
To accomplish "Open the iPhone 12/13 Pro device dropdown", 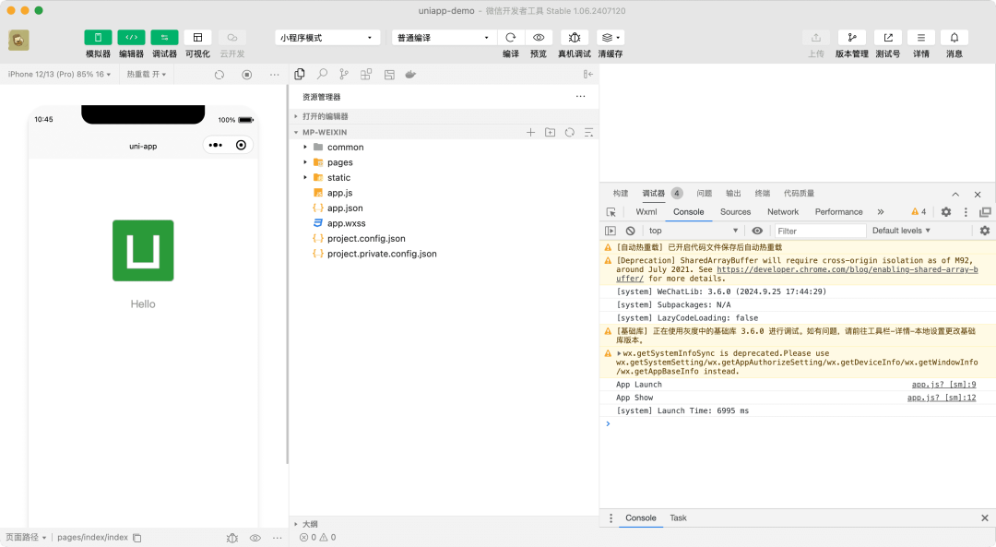I will pyautogui.click(x=59, y=75).
